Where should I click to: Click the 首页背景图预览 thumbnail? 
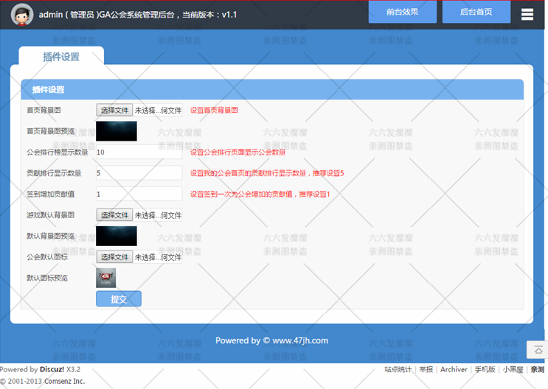(117, 131)
